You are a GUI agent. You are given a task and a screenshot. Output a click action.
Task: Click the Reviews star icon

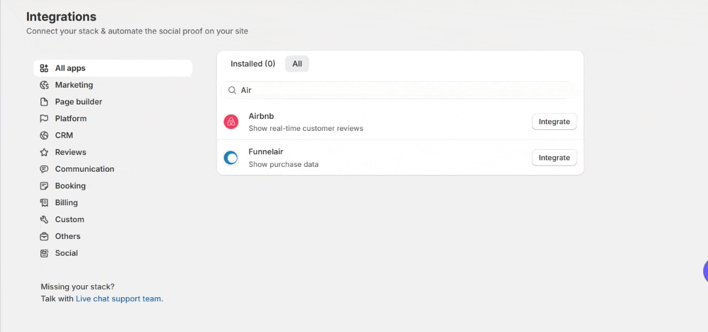[x=44, y=152]
